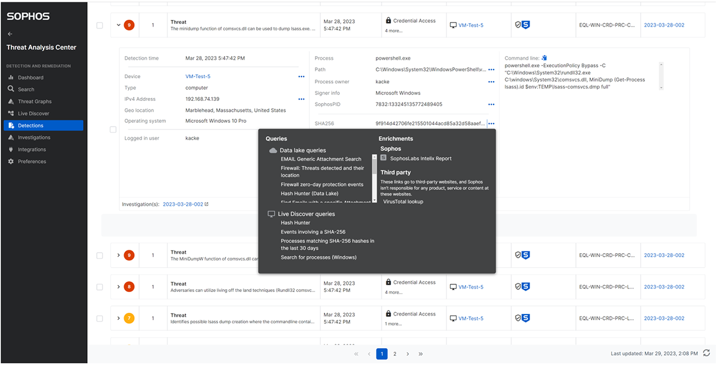Show '4 more...' tactics in the minidump row
Screen dimensions: 718x365
[x=393, y=31]
